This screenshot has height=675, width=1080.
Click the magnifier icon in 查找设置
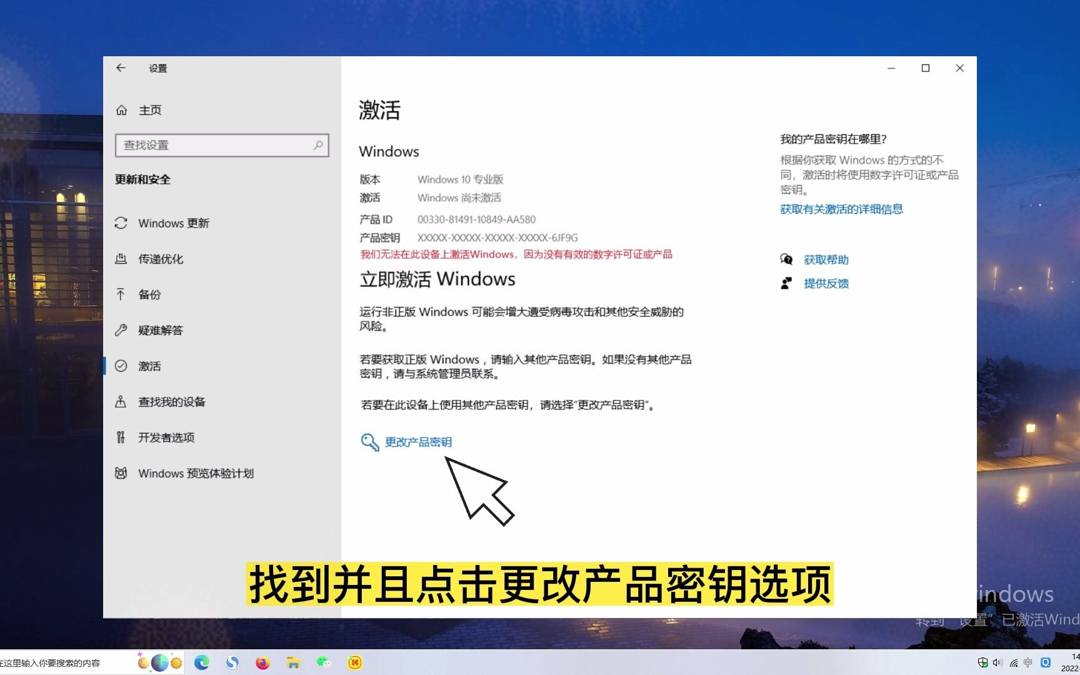(x=318, y=145)
